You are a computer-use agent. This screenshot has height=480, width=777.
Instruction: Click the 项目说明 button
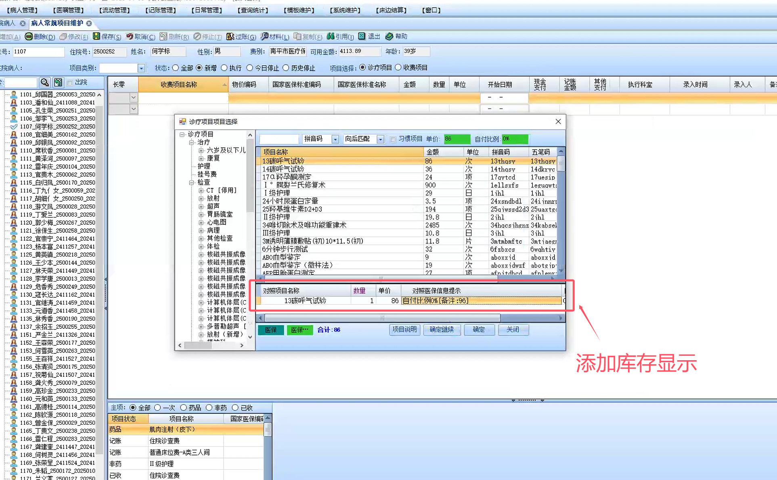click(404, 330)
